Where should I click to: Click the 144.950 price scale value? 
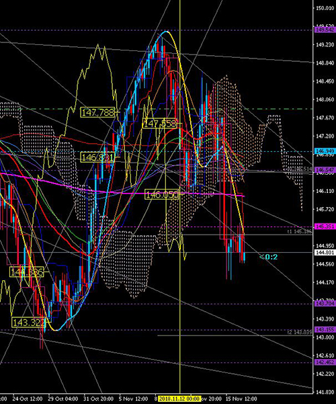pos(325,246)
